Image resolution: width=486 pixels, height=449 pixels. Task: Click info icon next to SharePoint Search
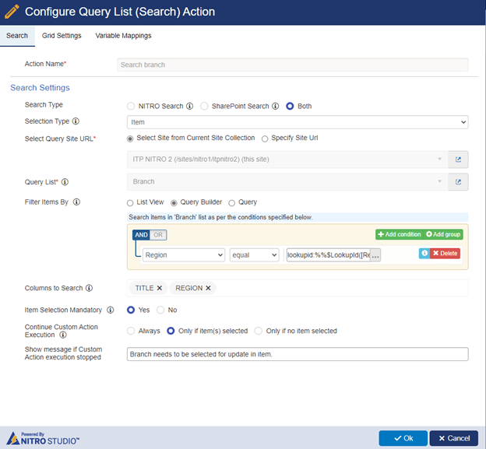point(275,106)
